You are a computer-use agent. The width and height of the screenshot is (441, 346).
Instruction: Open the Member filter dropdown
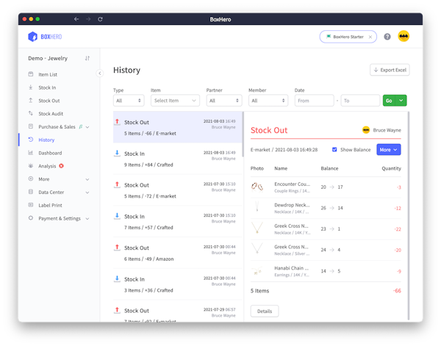(x=268, y=101)
